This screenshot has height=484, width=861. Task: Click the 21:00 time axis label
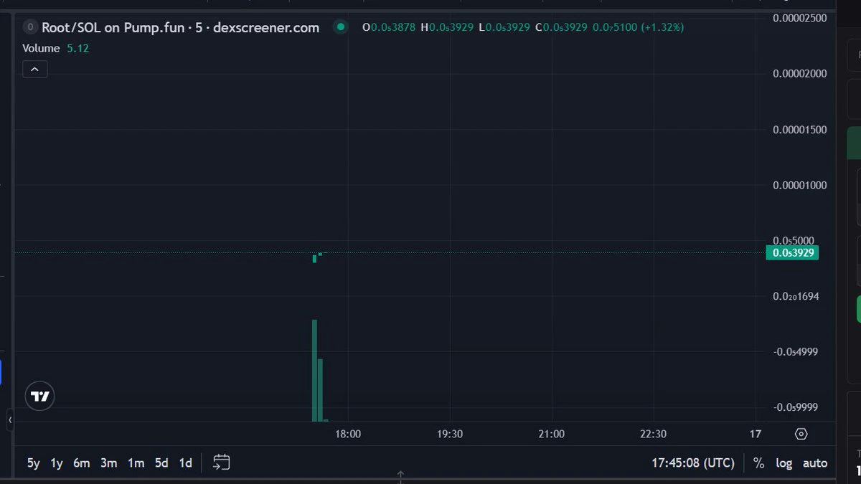pyautogui.click(x=551, y=434)
